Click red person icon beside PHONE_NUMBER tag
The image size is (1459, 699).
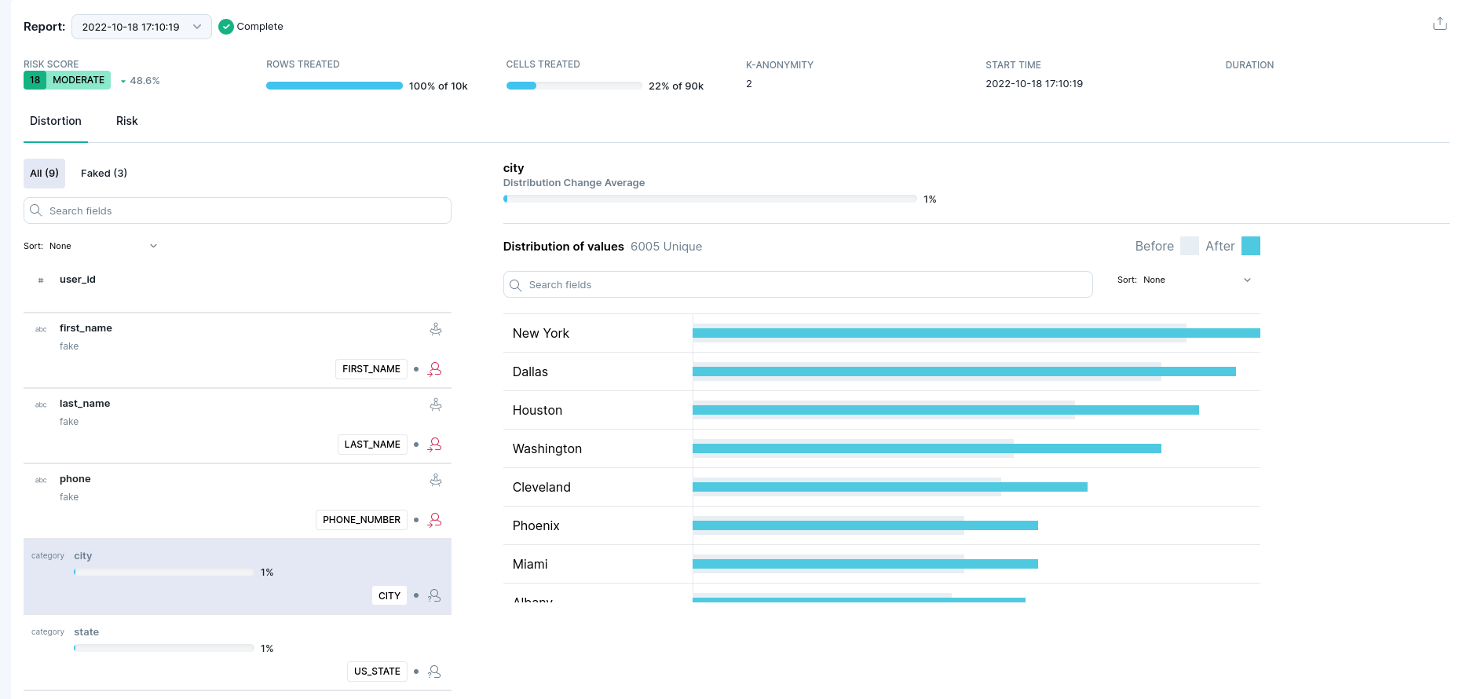(434, 520)
